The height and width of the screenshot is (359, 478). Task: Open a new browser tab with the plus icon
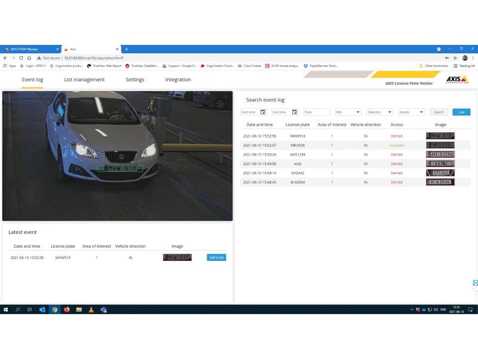point(125,49)
